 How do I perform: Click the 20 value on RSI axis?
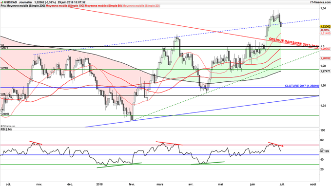coord(322,169)
